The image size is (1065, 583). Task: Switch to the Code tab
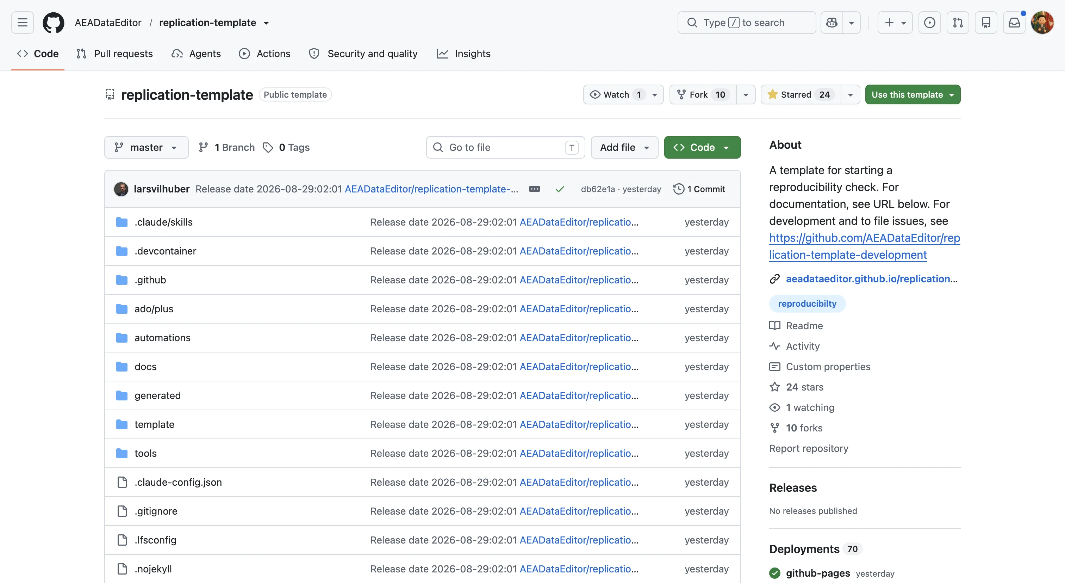(x=38, y=54)
